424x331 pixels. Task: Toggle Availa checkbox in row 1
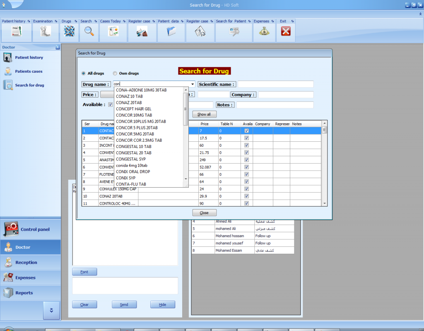tap(247, 131)
